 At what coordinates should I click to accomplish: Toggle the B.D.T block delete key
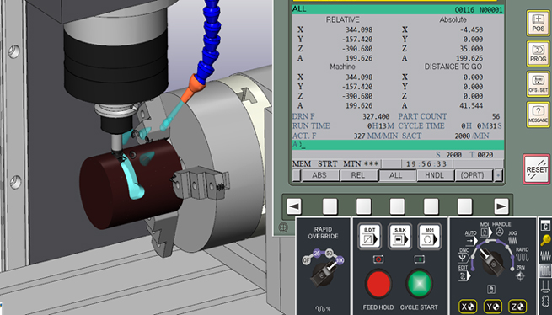point(369,237)
